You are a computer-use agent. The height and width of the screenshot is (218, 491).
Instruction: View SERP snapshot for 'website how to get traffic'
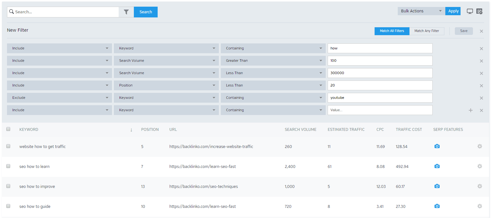pos(437,146)
